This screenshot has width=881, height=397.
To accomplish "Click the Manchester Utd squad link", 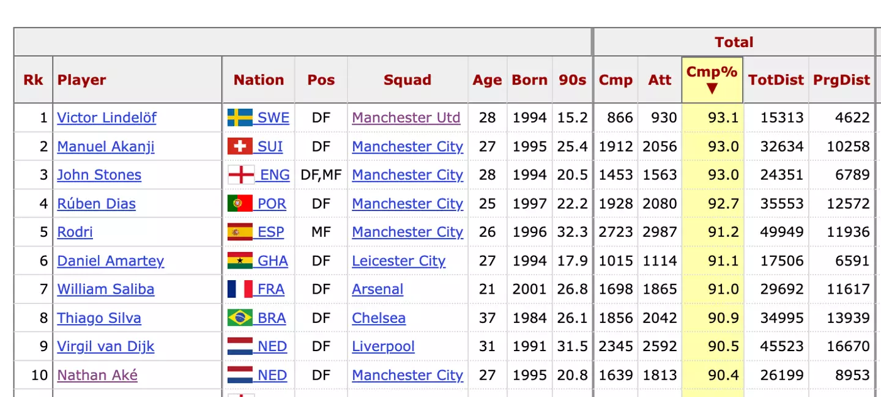I will click(x=406, y=117).
